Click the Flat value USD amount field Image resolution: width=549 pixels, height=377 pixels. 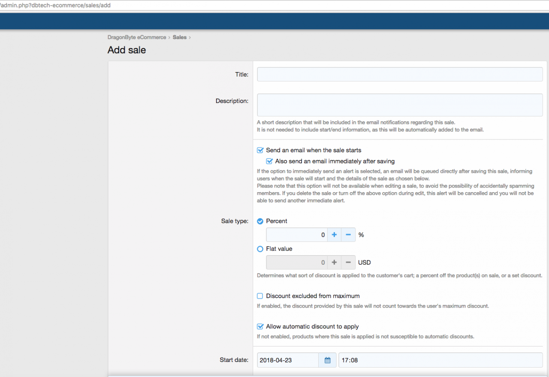coord(296,262)
